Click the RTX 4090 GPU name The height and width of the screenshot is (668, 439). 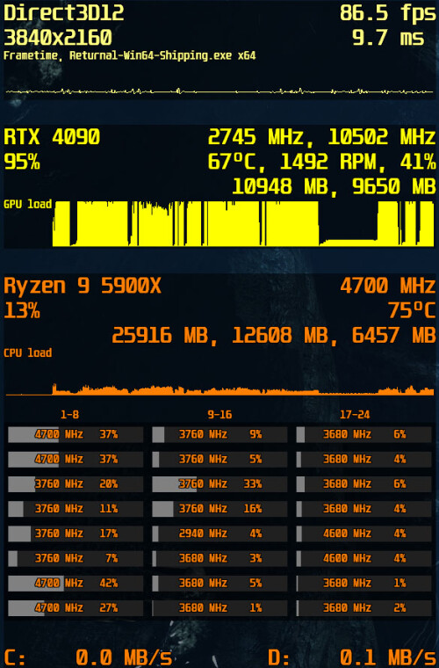click(52, 138)
